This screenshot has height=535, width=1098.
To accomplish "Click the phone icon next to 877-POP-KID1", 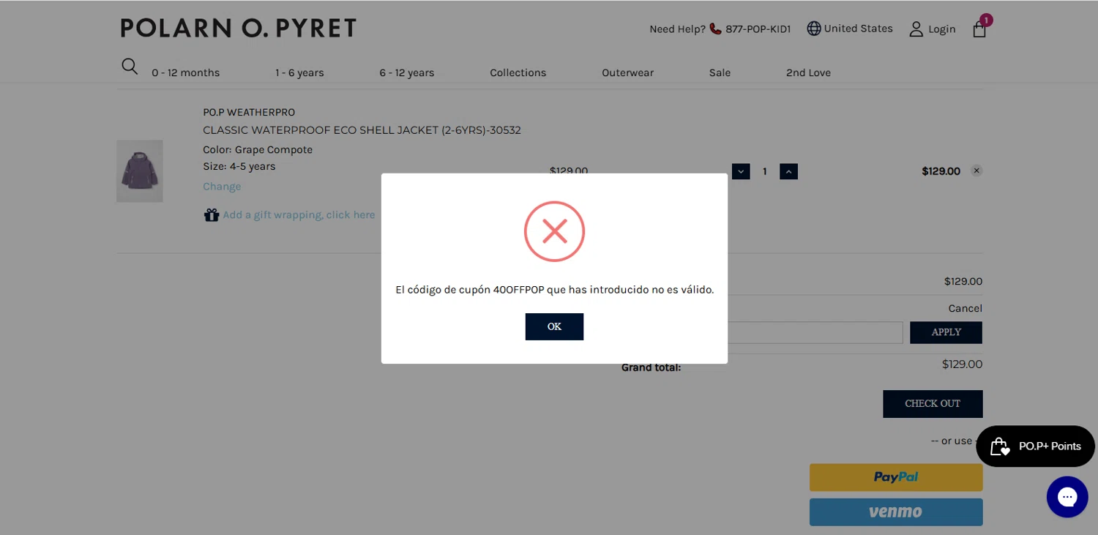I will 715,29.
